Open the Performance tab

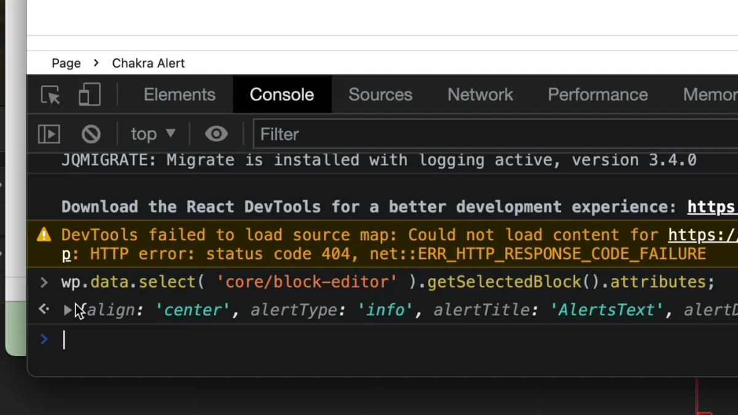pos(598,94)
